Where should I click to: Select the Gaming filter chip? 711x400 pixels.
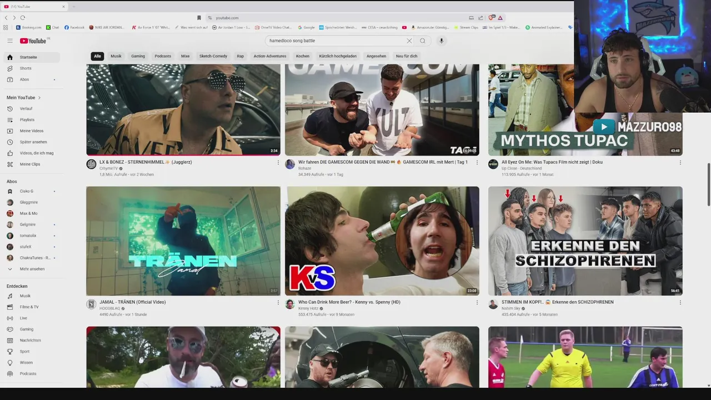coord(138,56)
